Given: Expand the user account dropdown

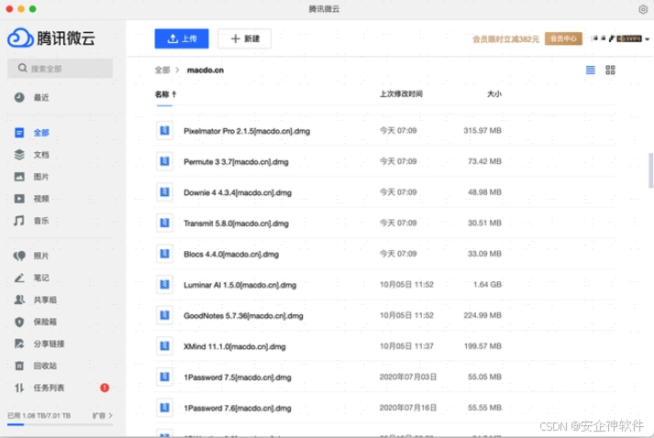Looking at the screenshot, I should tap(647, 39).
